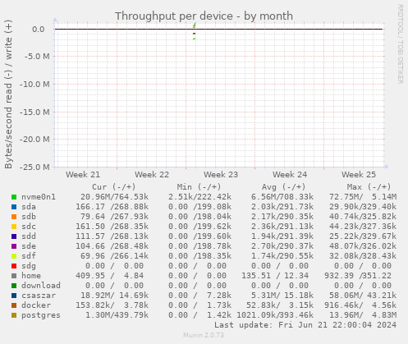Image resolution: width=408 pixels, height=344 pixels.
Task: Click the -10.0 M y-axis label
Action: (34, 85)
